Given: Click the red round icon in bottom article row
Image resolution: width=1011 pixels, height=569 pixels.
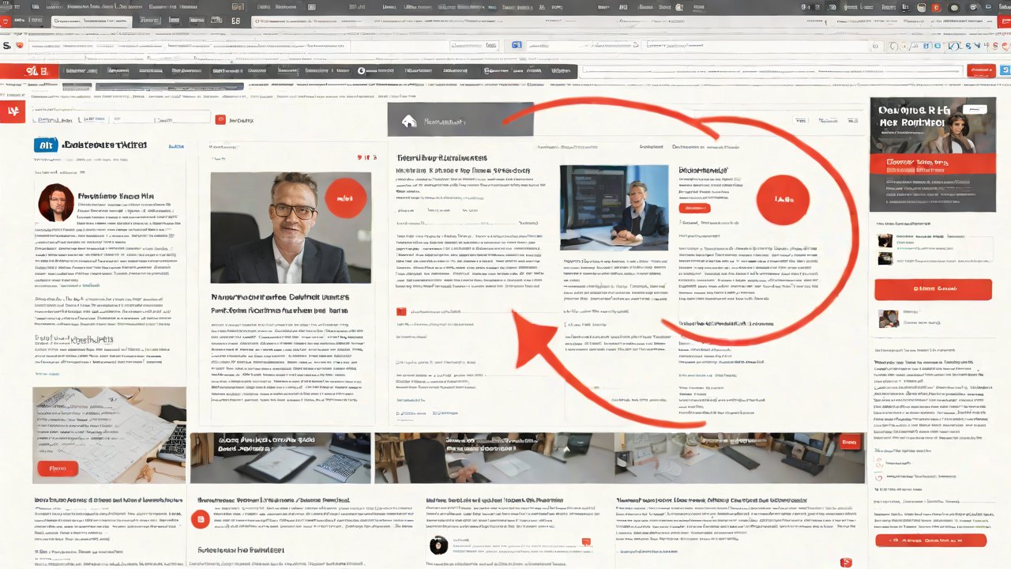Looking at the screenshot, I should tap(201, 518).
